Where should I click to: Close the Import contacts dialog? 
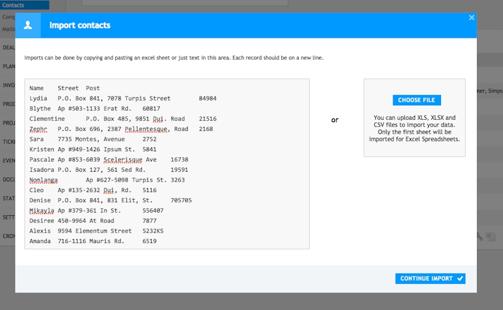(471, 18)
